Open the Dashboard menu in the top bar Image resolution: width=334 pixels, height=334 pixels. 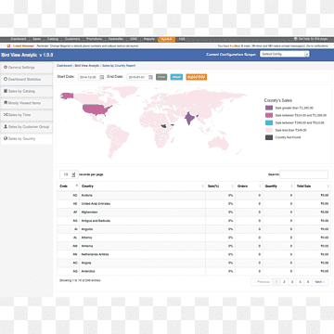click(x=19, y=39)
